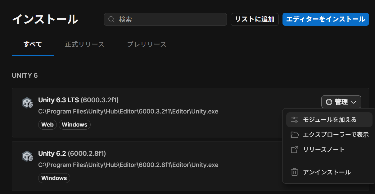
Task: Click the Unity 6.2 (6000.2.8f1) title
Action: click(72, 154)
